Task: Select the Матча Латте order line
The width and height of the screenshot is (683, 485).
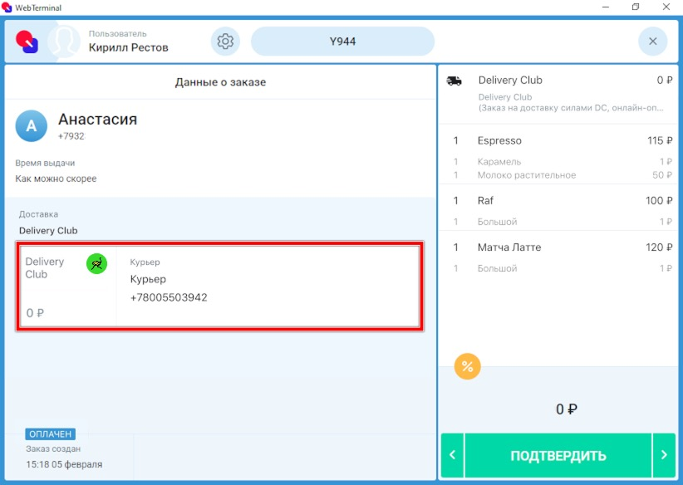Action: [x=559, y=247]
